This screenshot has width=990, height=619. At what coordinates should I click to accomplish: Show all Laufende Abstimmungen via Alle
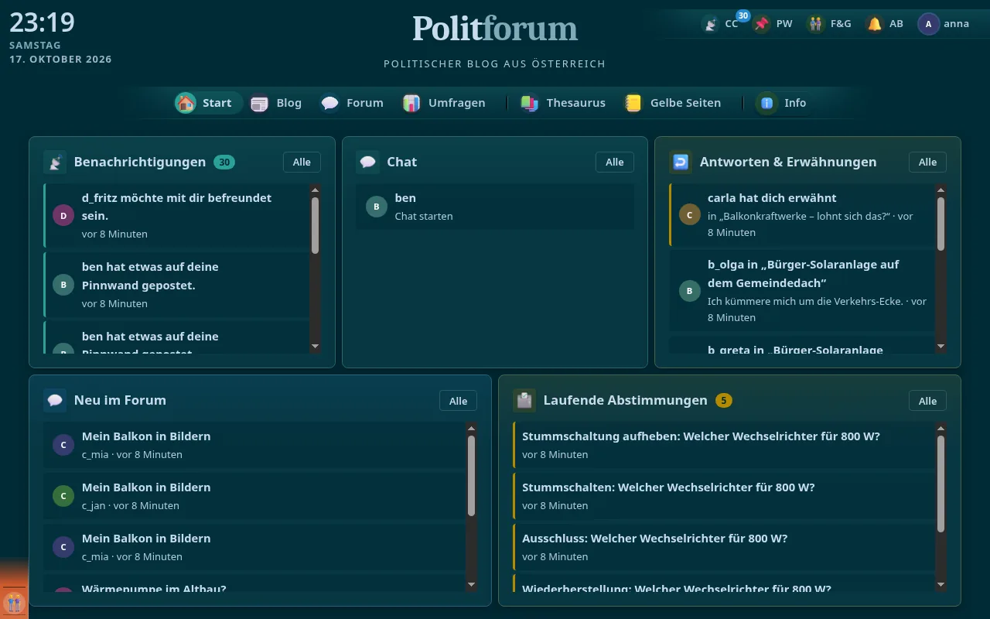tap(927, 401)
